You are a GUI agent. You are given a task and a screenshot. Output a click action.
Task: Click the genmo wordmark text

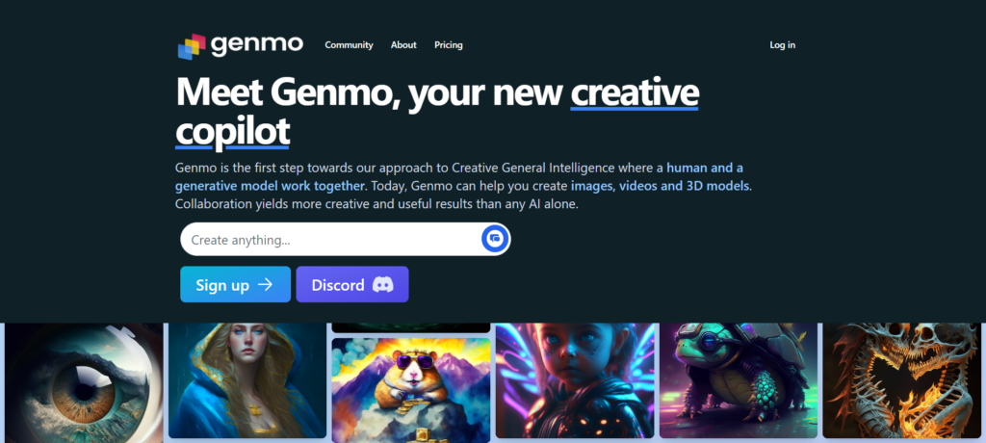point(256,44)
